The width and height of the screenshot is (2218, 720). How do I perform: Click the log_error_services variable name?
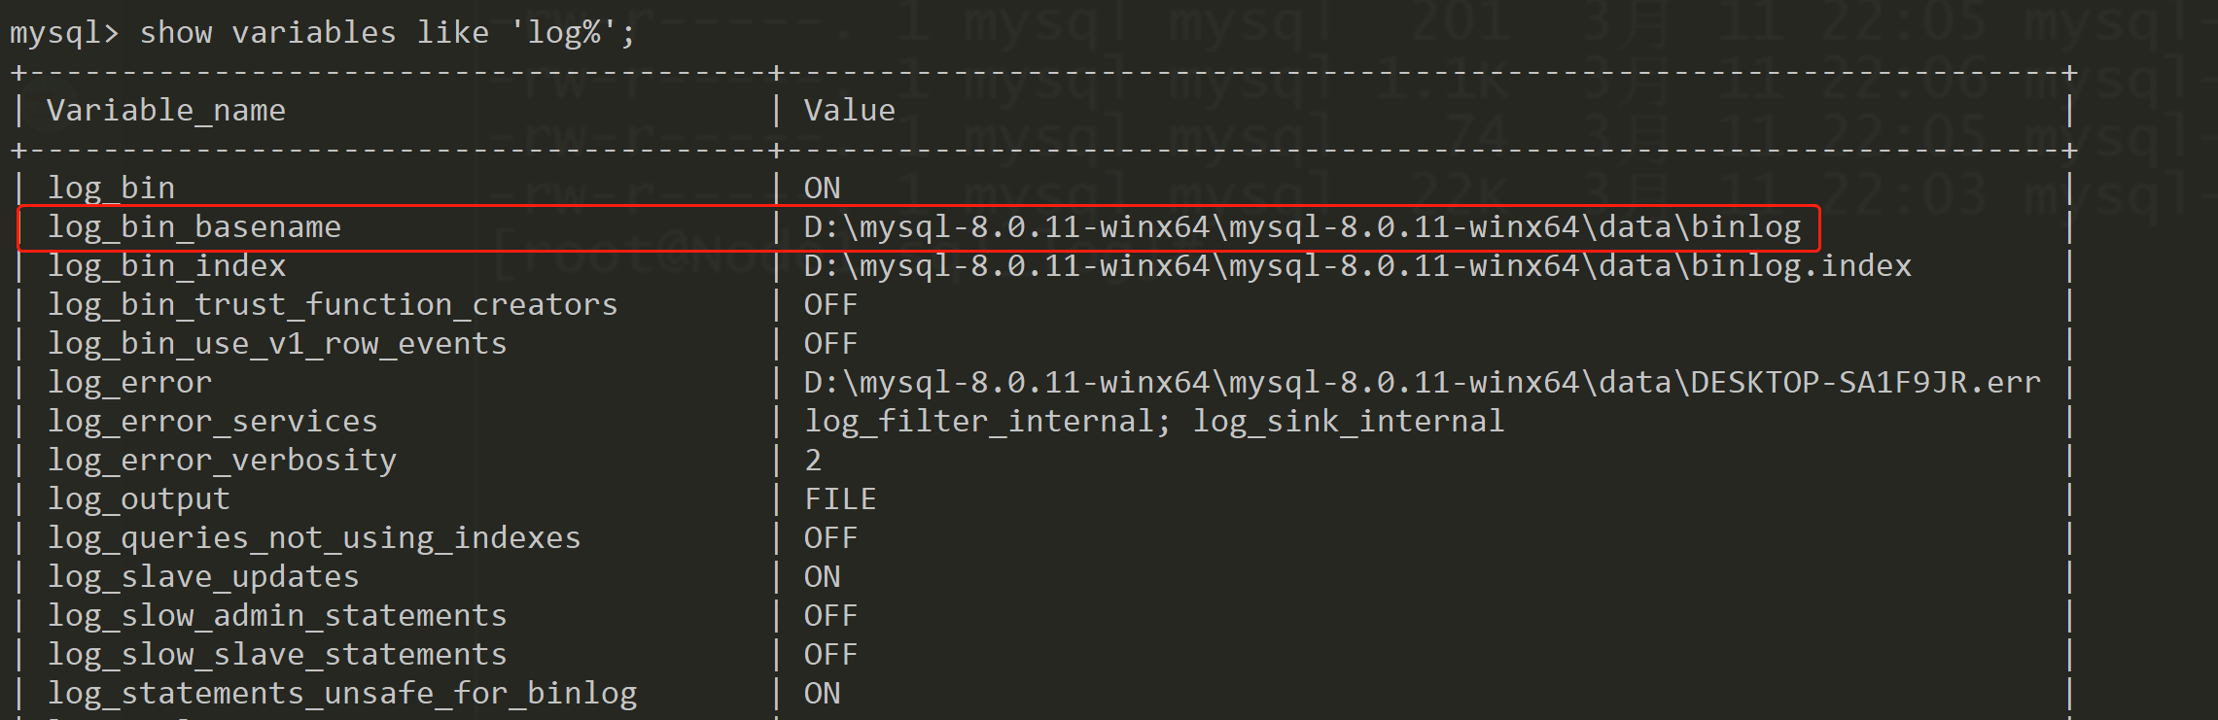click(213, 422)
